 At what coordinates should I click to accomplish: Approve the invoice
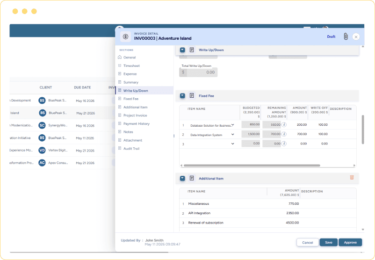[x=350, y=242]
